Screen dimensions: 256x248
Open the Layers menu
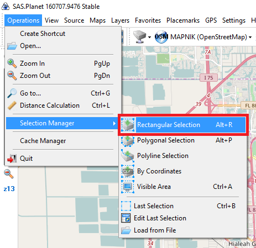pyautogui.click(x=120, y=20)
